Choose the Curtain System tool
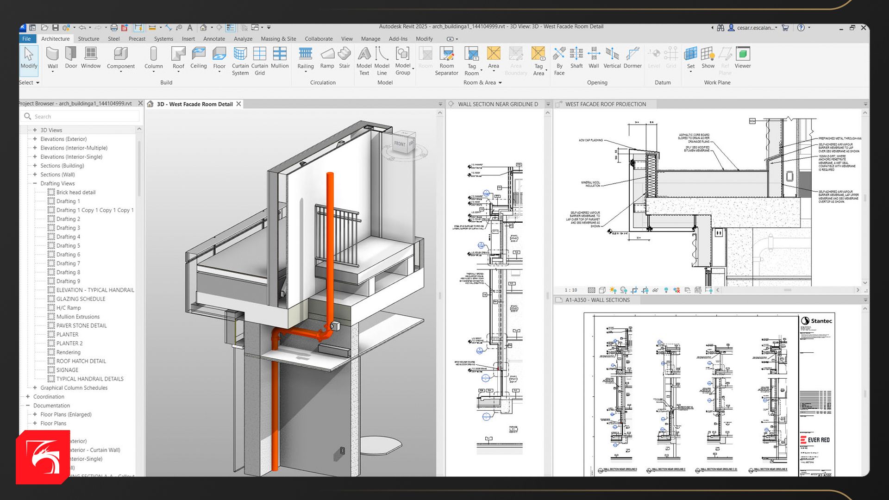Screen dimensions: 889x500 coord(240,61)
